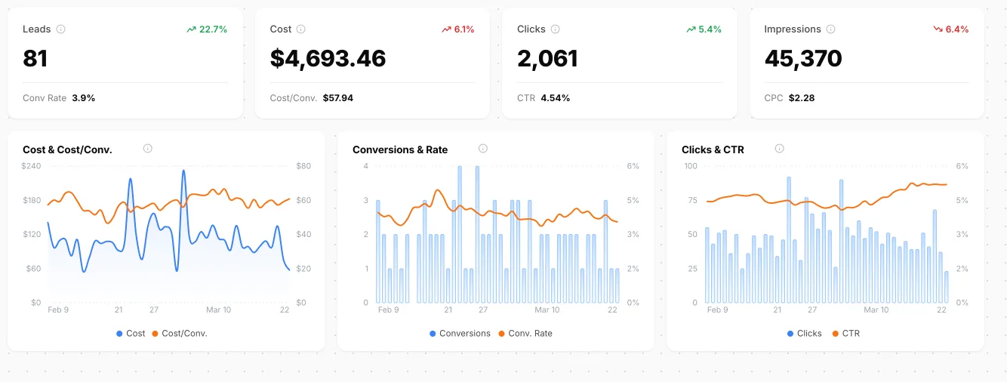Click the Leads value 81

pyautogui.click(x=35, y=58)
